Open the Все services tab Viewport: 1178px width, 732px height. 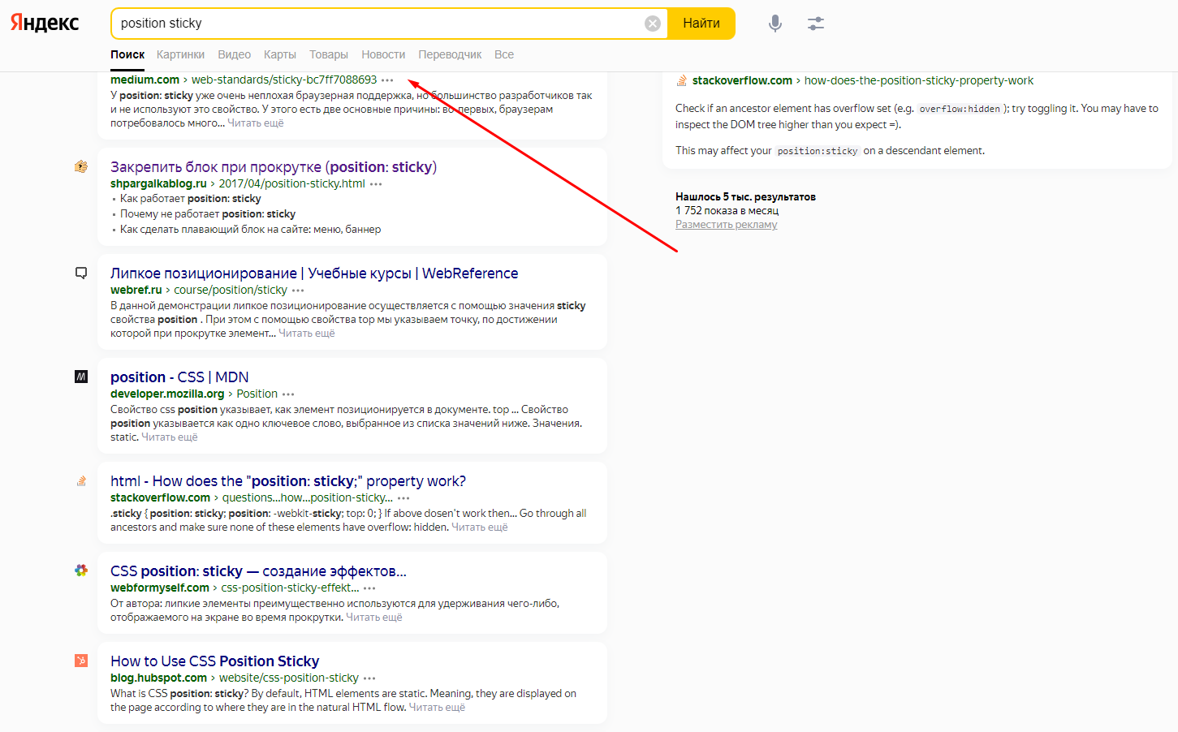tap(504, 54)
